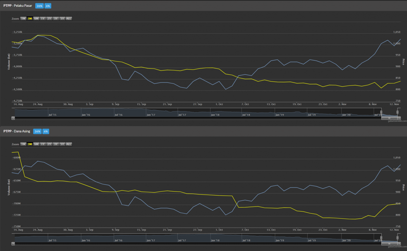This screenshot has height=251, width=407.
Task: Click 26% badge beside Dana Asing title
Action: [x=37, y=131]
